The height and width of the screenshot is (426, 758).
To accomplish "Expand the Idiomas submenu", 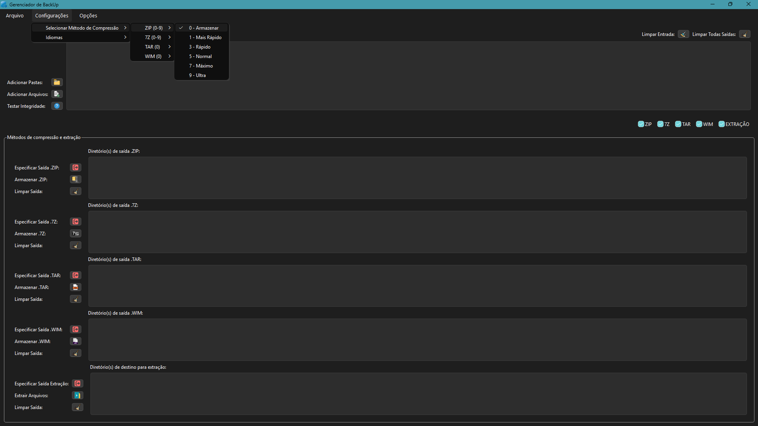I will click(81, 37).
